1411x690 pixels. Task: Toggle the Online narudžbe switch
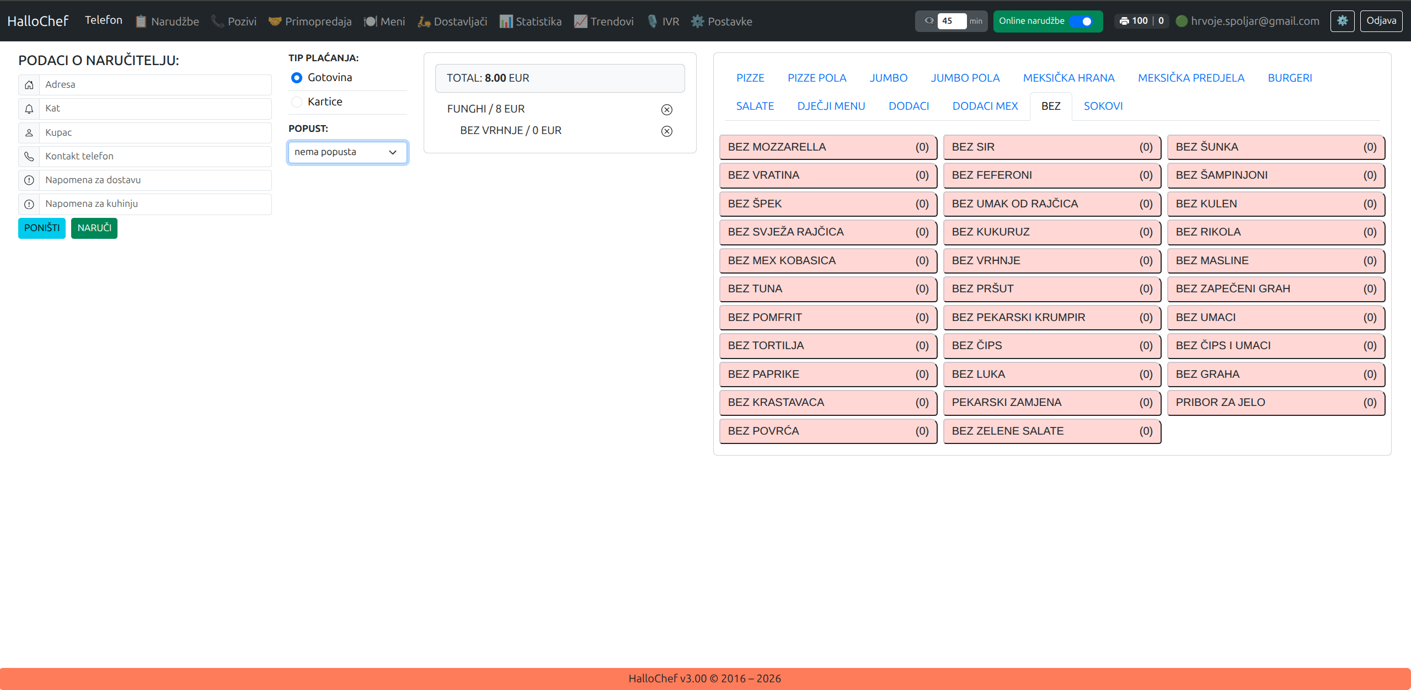point(1081,21)
